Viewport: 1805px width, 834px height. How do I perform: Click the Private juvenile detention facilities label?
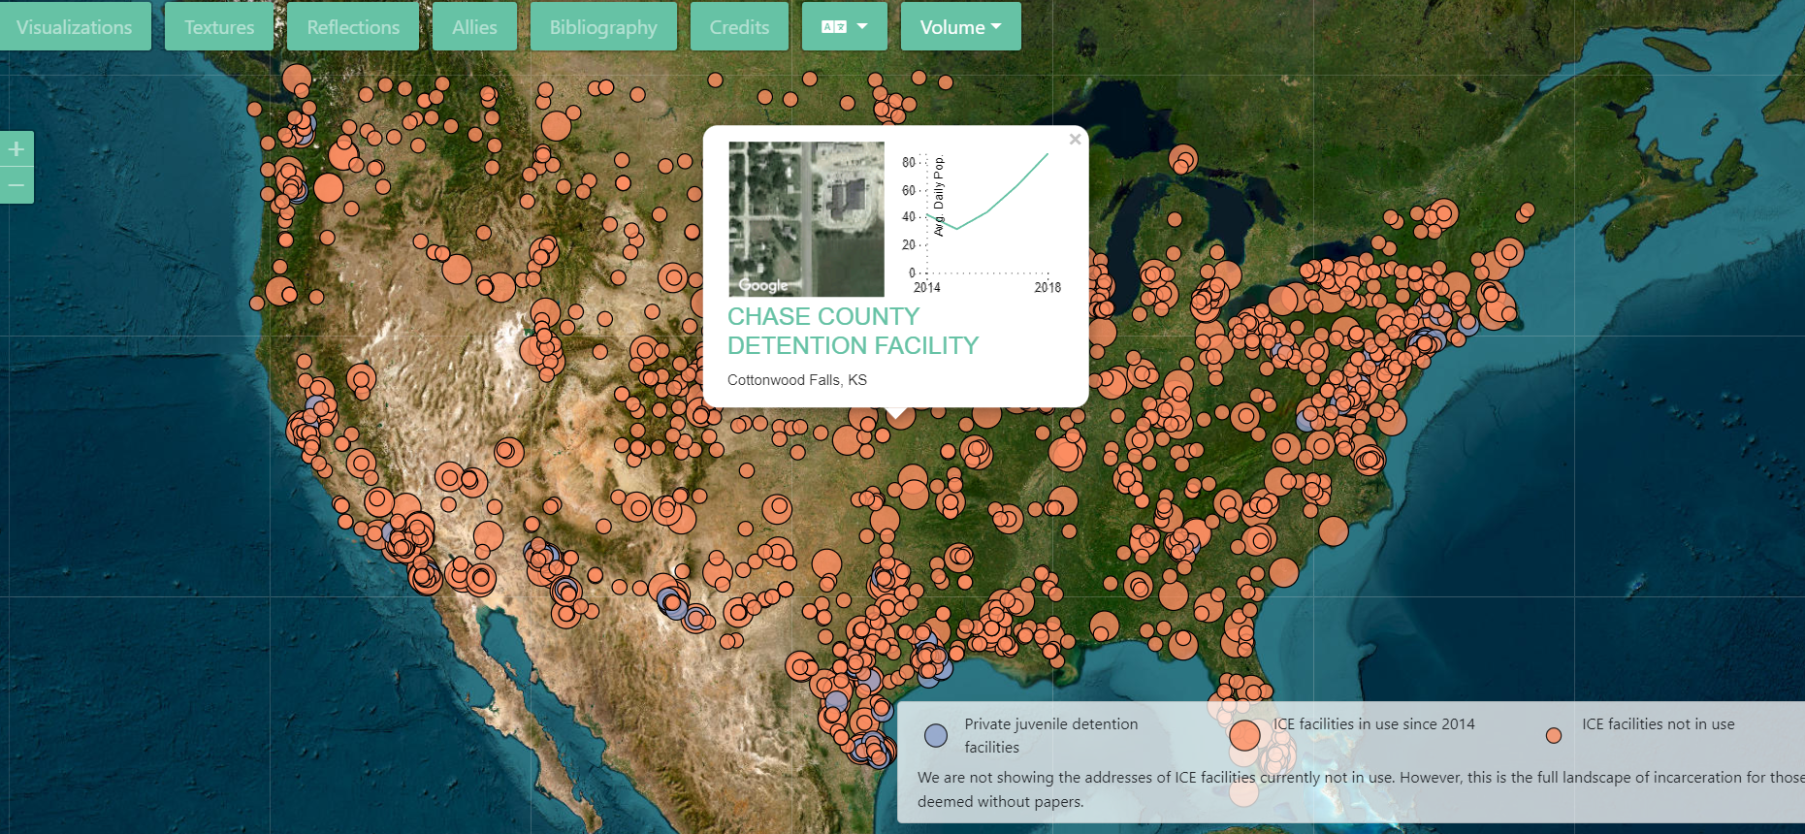click(1050, 735)
